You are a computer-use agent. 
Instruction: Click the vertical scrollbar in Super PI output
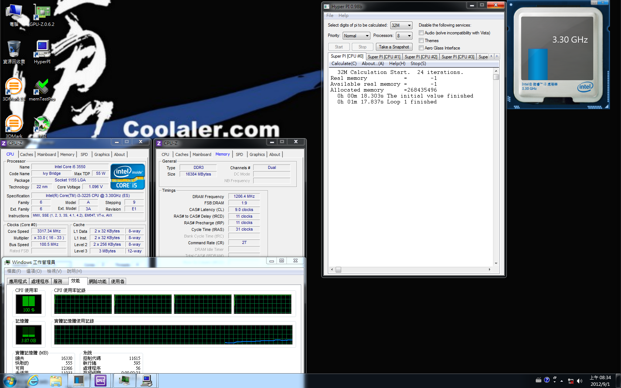pyautogui.click(x=496, y=167)
